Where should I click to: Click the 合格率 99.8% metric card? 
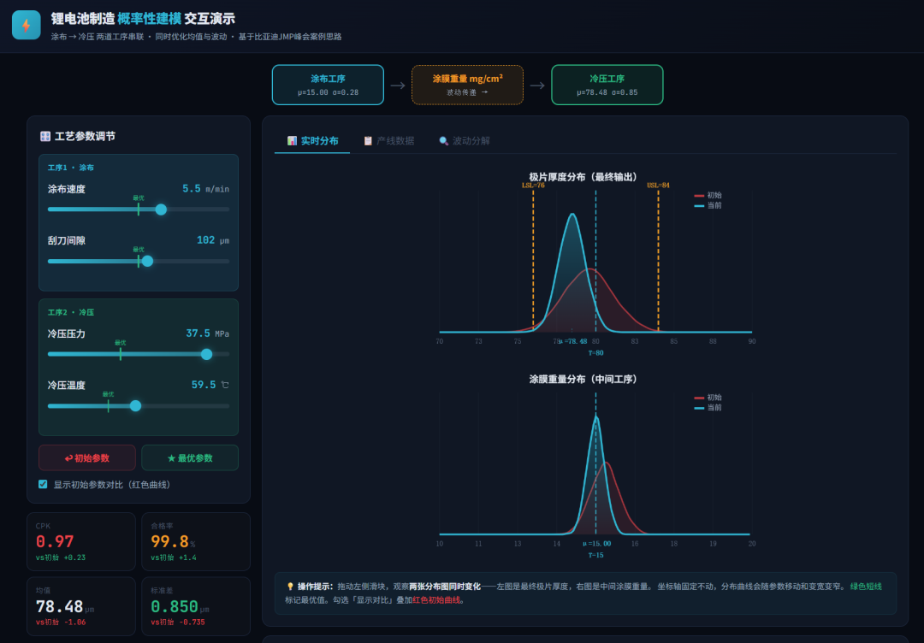pos(196,542)
